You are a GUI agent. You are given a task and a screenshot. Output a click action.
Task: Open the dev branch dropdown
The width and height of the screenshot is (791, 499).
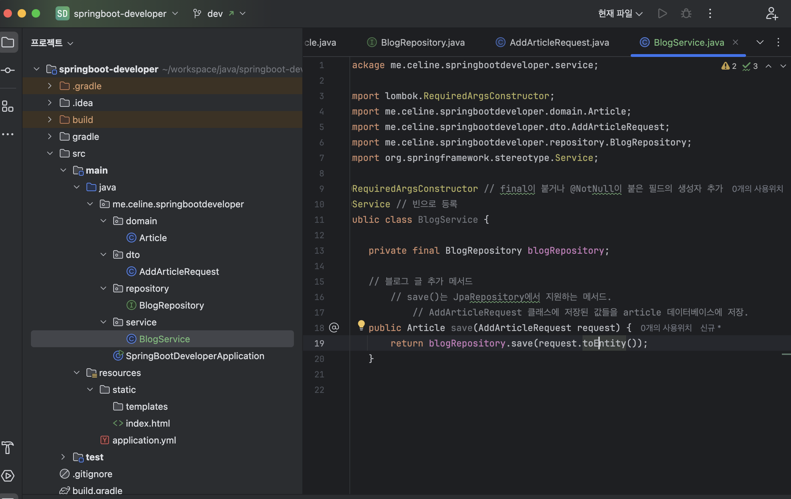(219, 14)
